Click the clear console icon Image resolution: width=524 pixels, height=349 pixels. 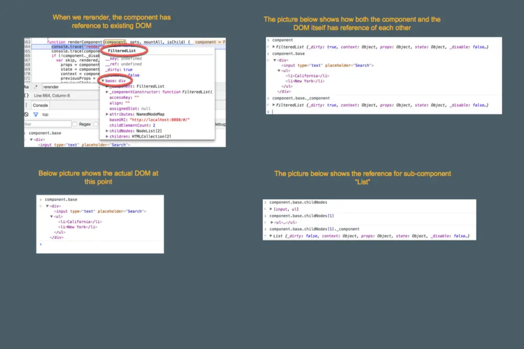coord(26,114)
